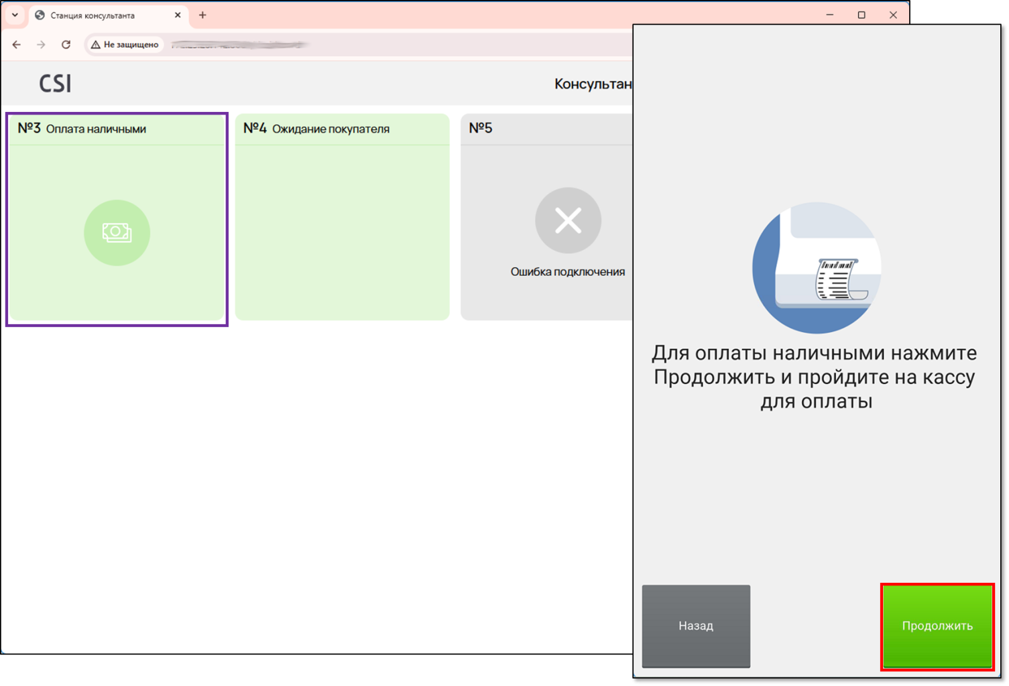The height and width of the screenshot is (686, 1009).
Task: Click the cash banknote icon in tile №3
Action: [x=117, y=232]
